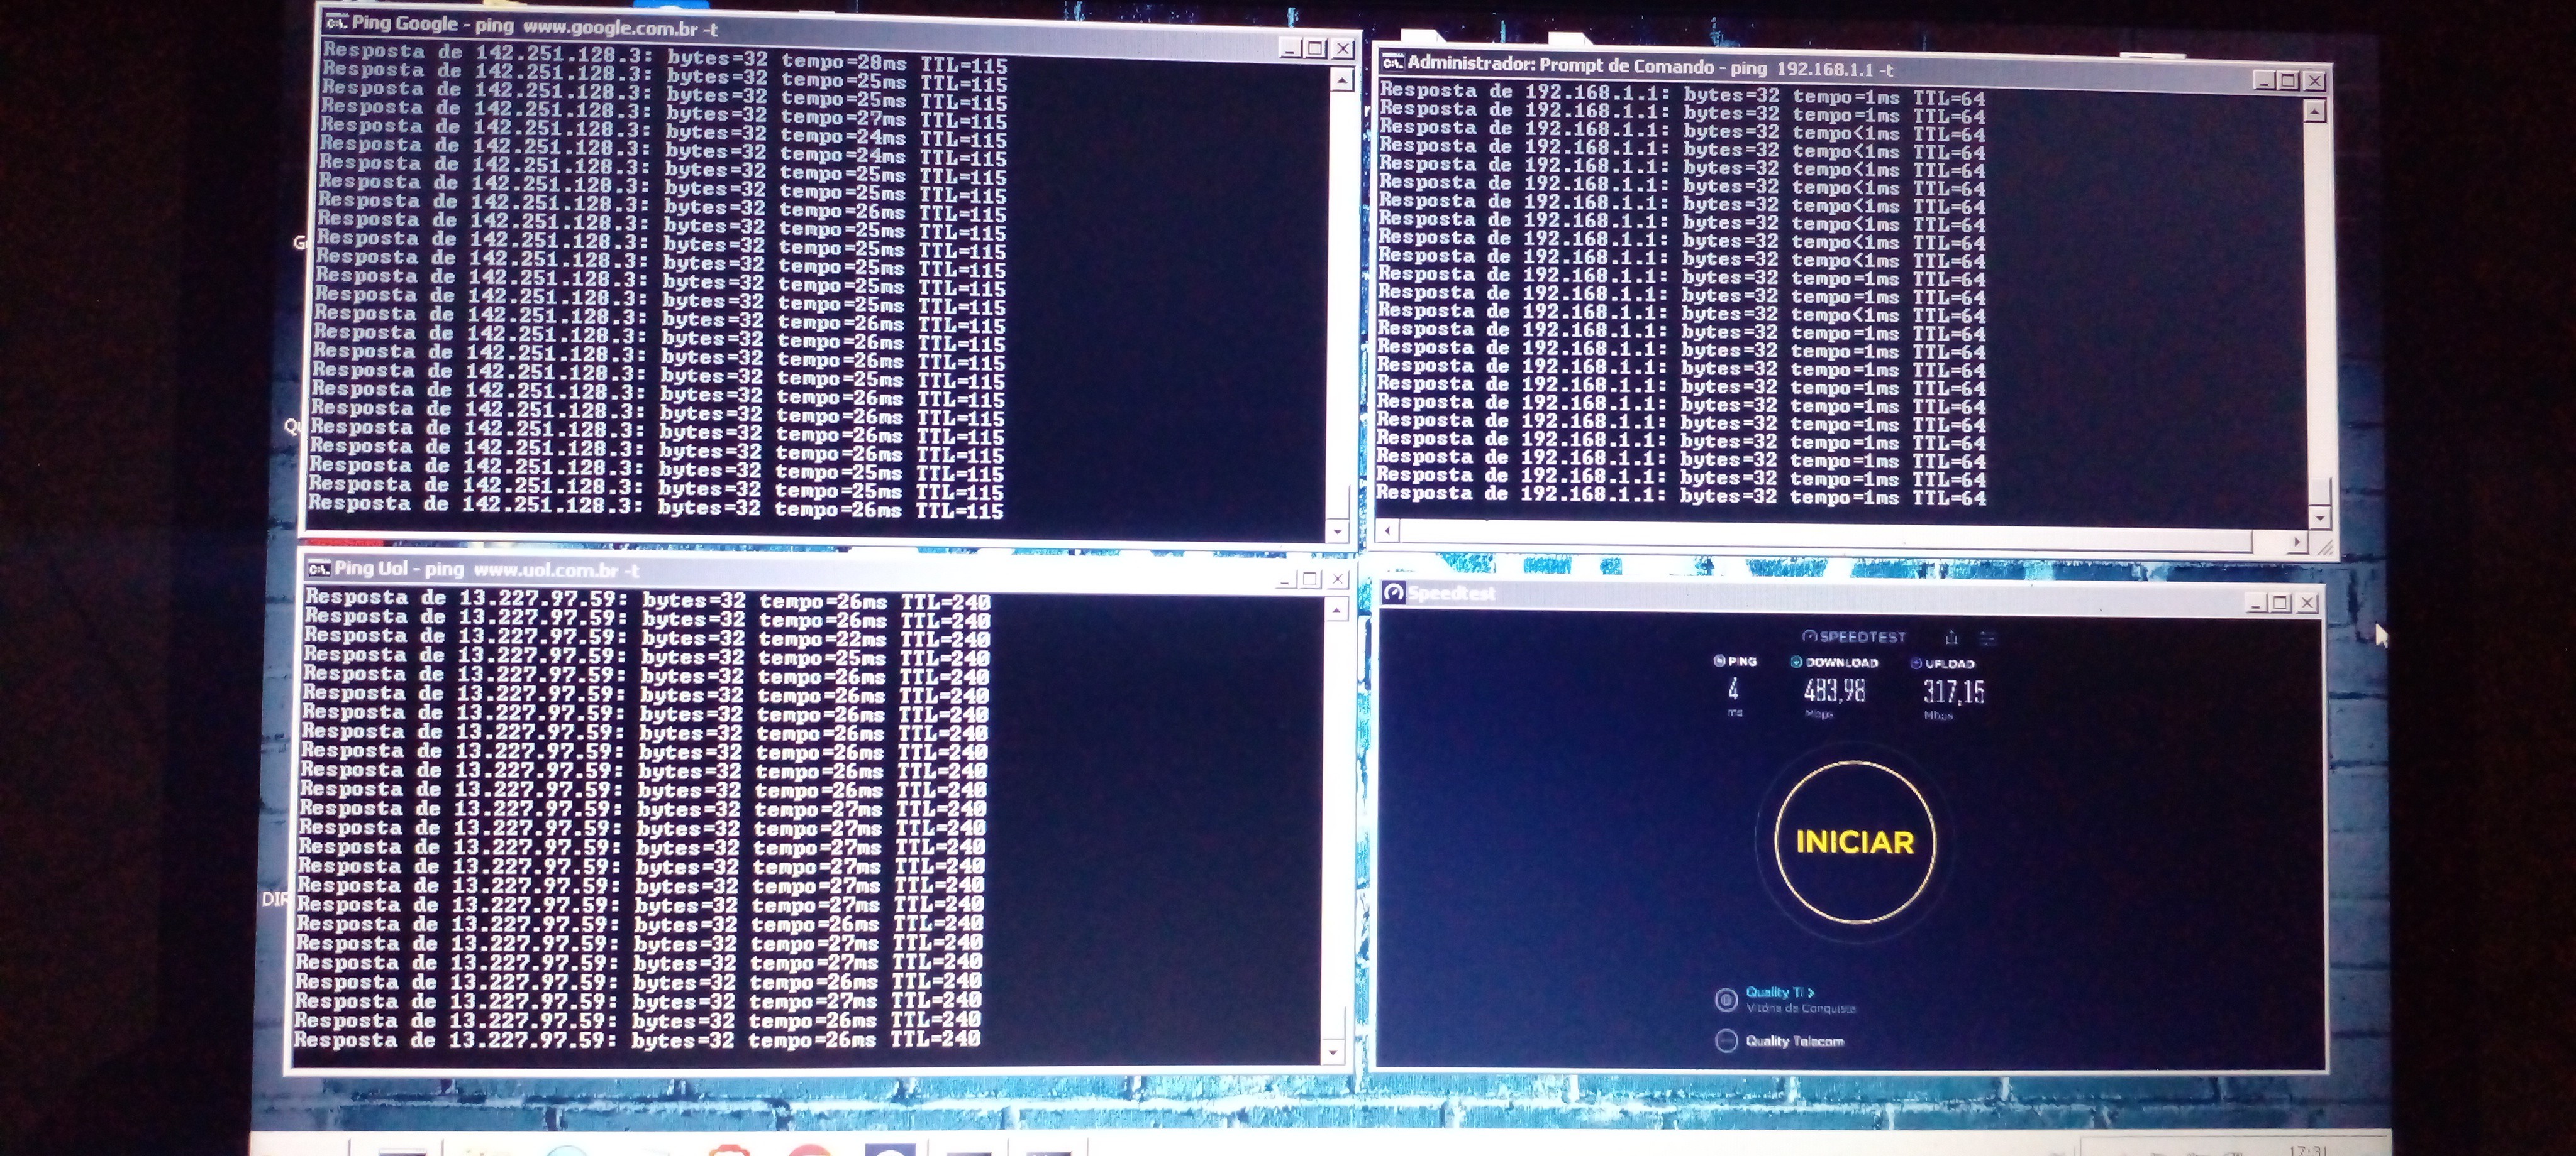The width and height of the screenshot is (2576, 1156).
Task: Click the UPLOAD result icon
Action: [1916, 662]
